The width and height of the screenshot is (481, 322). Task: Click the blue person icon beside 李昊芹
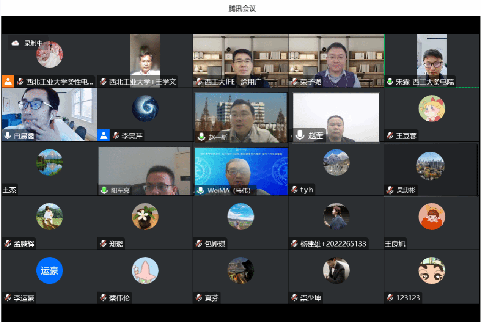point(104,135)
